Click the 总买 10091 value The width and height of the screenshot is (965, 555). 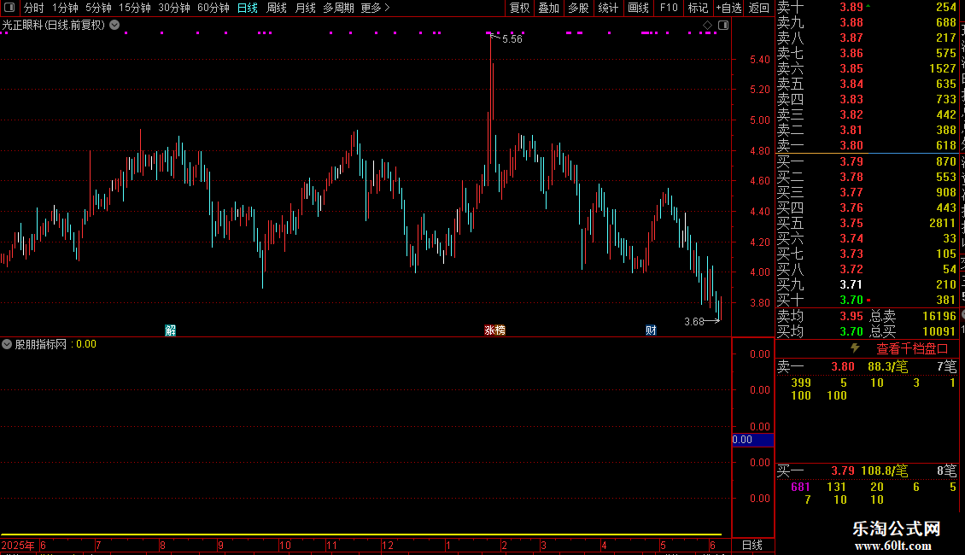(939, 331)
